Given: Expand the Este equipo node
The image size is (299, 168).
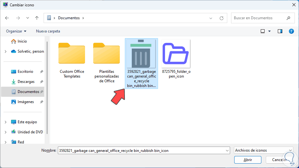Looking at the screenshot, I should (x=5, y=122).
